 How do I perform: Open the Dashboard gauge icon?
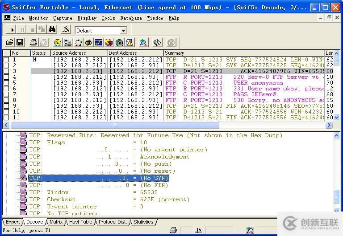[57, 43]
